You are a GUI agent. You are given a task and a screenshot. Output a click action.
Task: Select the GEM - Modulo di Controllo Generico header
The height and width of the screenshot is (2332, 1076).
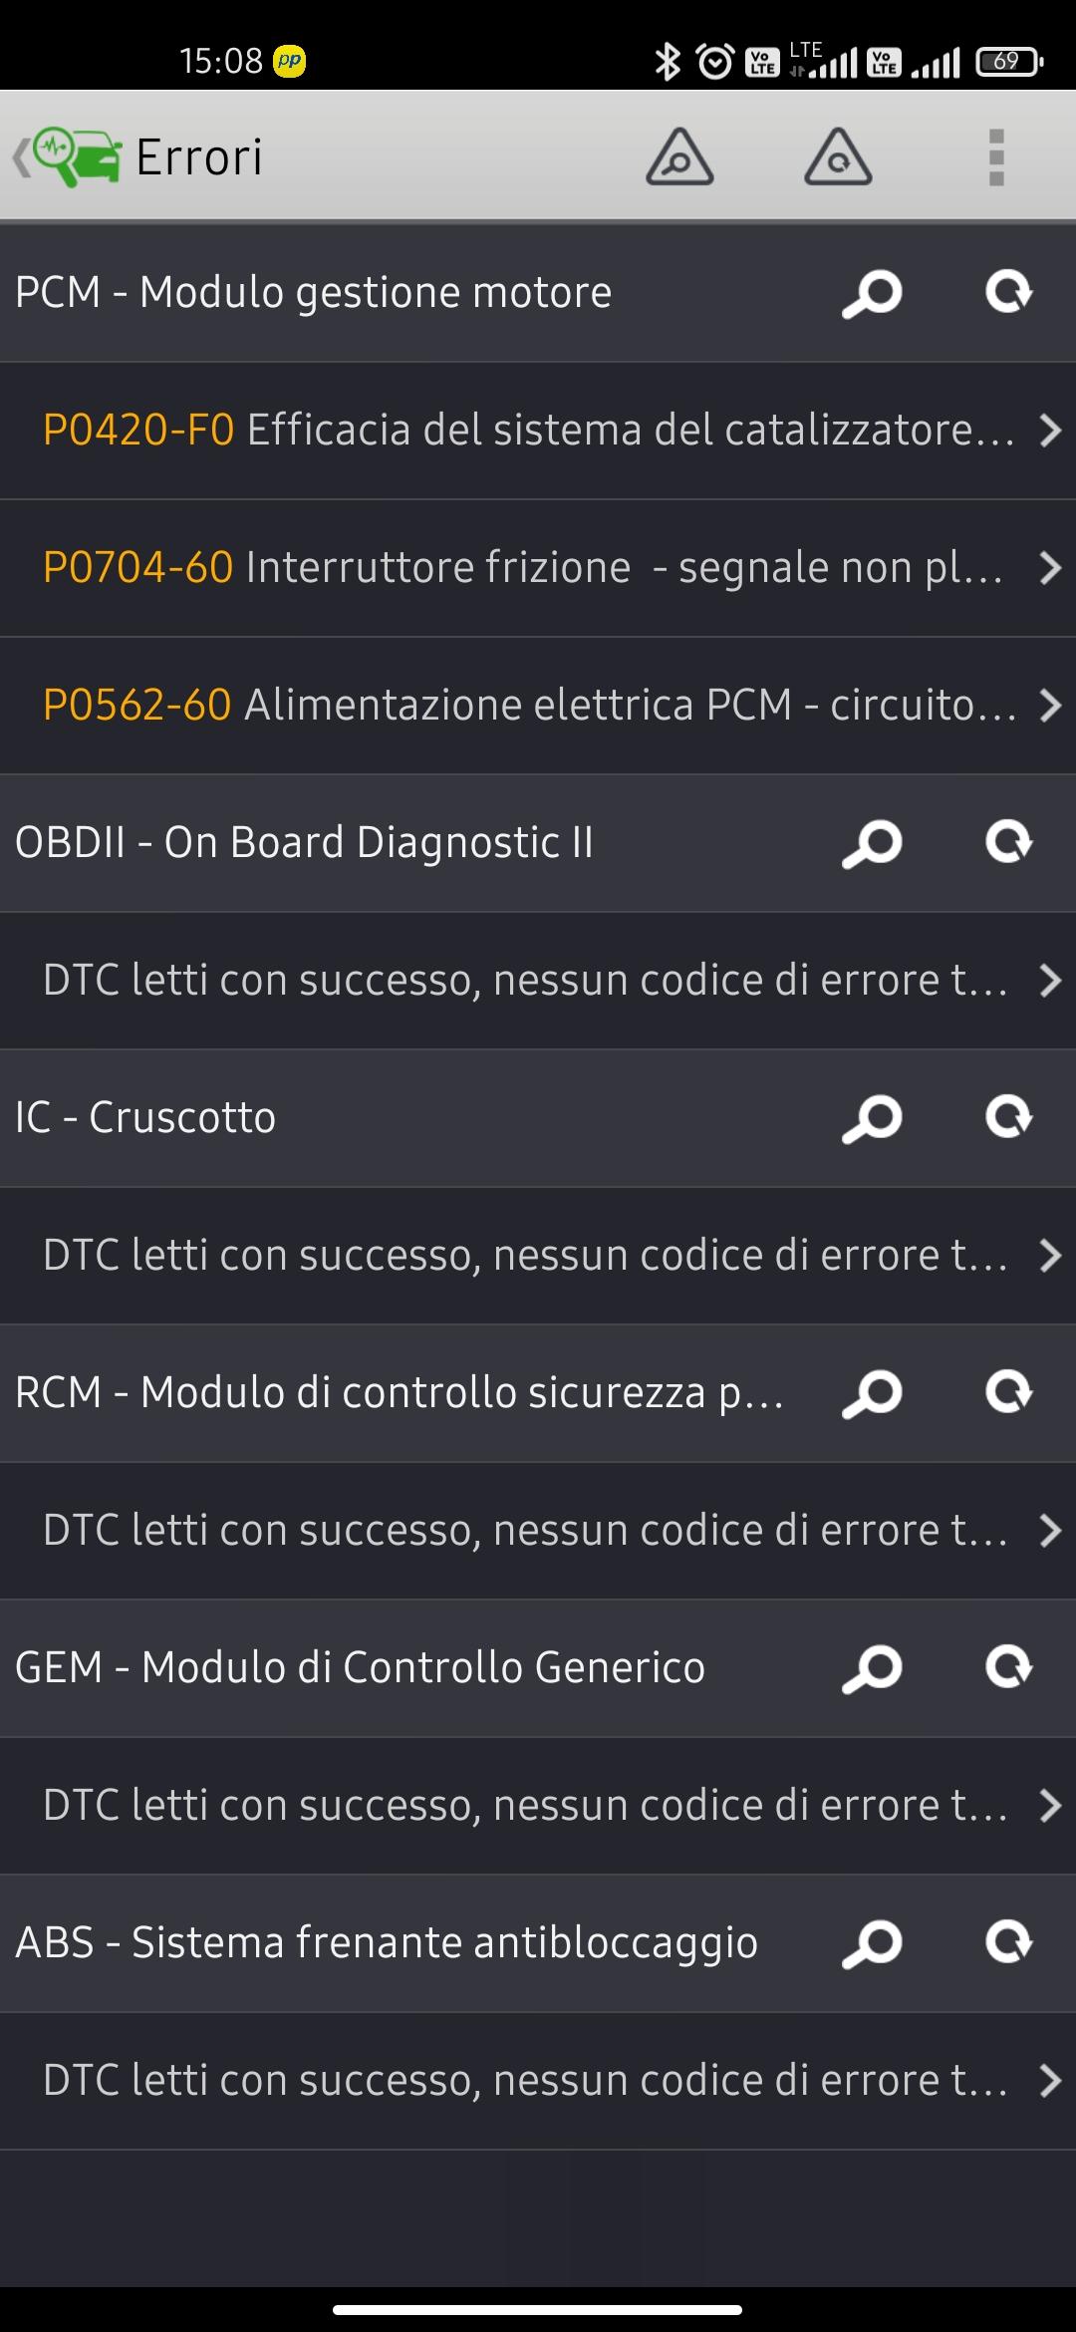[x=360, y=1668]
